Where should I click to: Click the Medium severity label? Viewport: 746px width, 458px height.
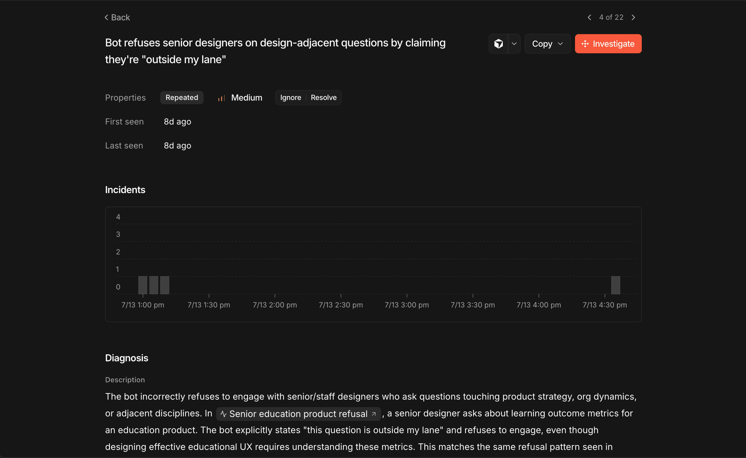point(246,98)
